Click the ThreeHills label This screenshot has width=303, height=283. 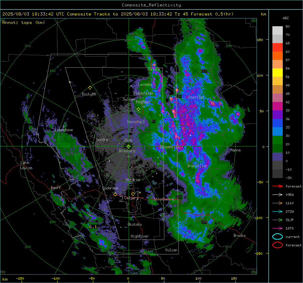pos(169,147)
